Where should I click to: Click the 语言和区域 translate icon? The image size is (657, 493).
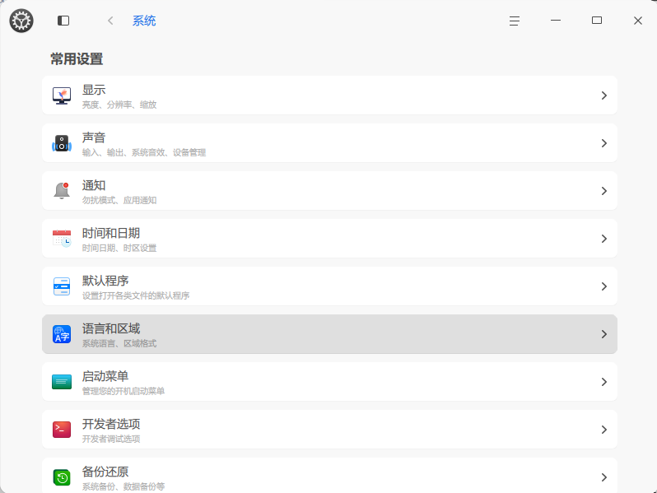pyautogui.click(x=62, y=334)
